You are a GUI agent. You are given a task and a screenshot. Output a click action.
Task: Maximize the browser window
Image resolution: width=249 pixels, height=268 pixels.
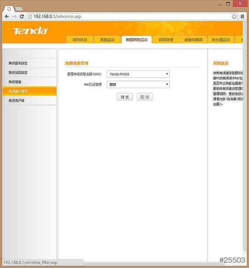[228, 4]
